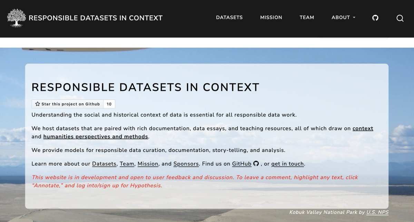Open the Mission link in the body text
Screen dimensions: 414x222
coord(148,164)
